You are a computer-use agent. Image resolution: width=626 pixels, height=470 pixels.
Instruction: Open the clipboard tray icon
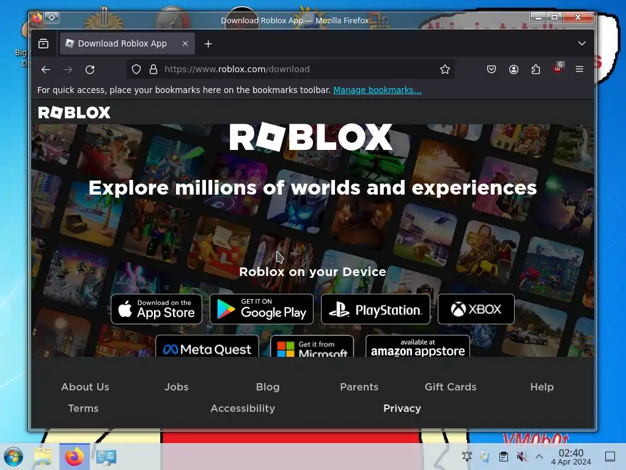click(504, 456)
